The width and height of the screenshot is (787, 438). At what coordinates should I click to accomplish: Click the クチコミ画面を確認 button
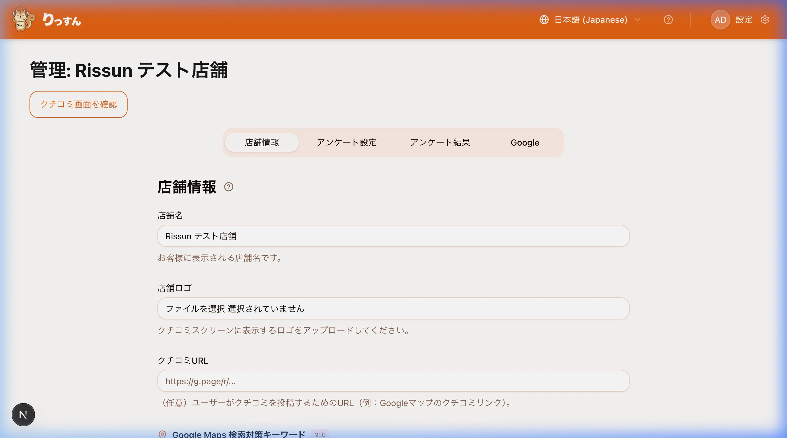click(x=78, y=104)
